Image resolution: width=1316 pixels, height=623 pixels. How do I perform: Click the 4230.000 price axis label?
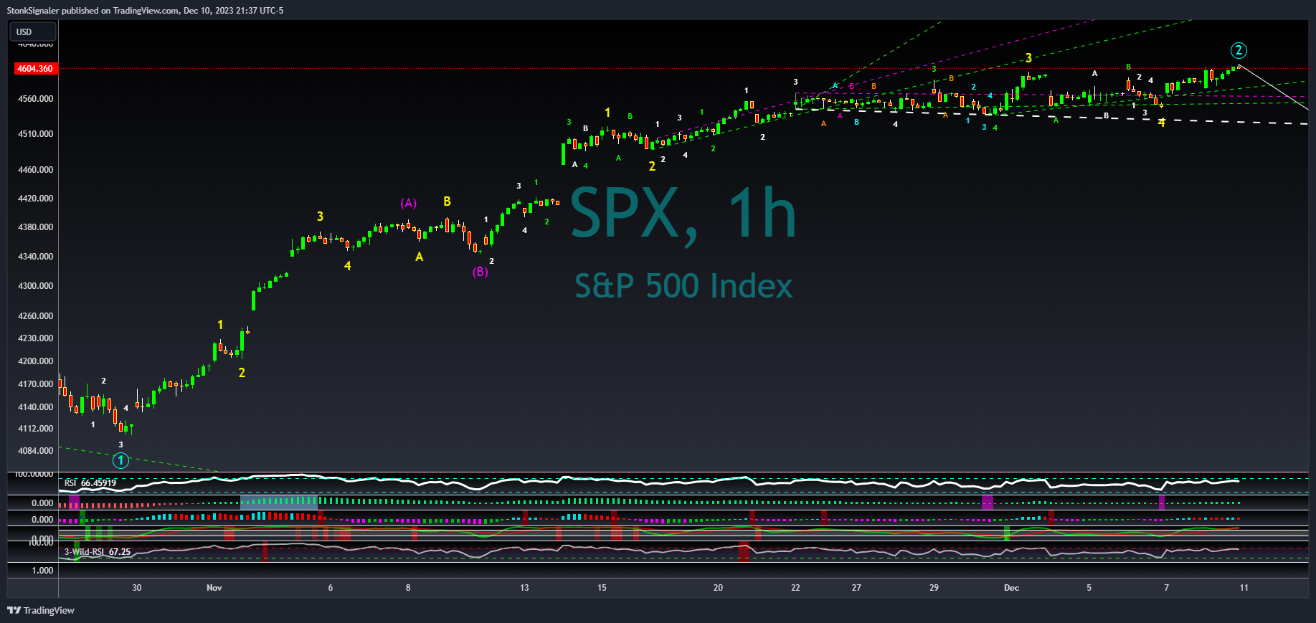(x=35, y=338)
